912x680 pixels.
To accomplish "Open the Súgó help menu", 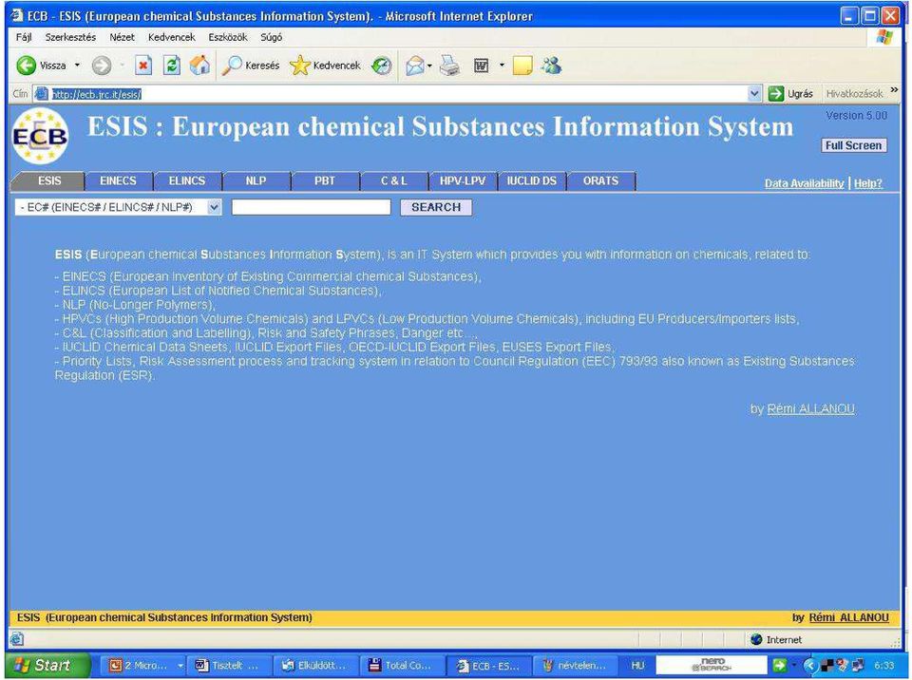I will point(271,37).
